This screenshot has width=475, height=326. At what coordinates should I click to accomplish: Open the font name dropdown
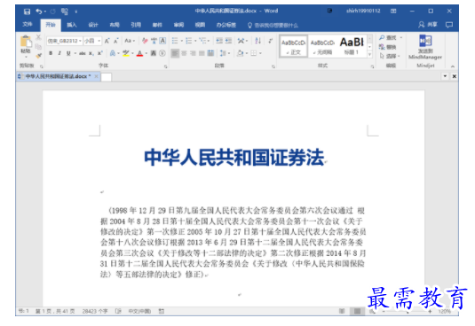tap(80, 41)
